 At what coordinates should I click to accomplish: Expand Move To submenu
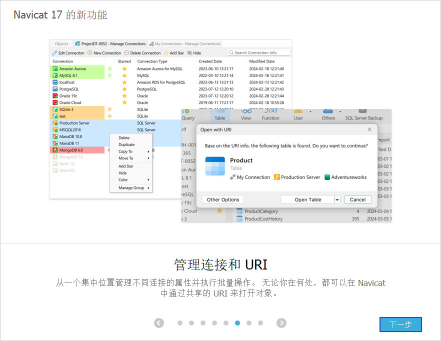[x=131, y=158]
